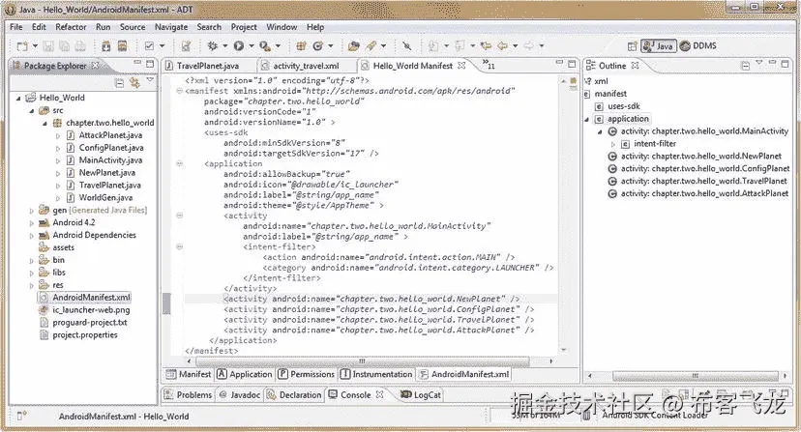Maximize the Outline view
This screenshot has height=432, width=801.
(786, 64)
